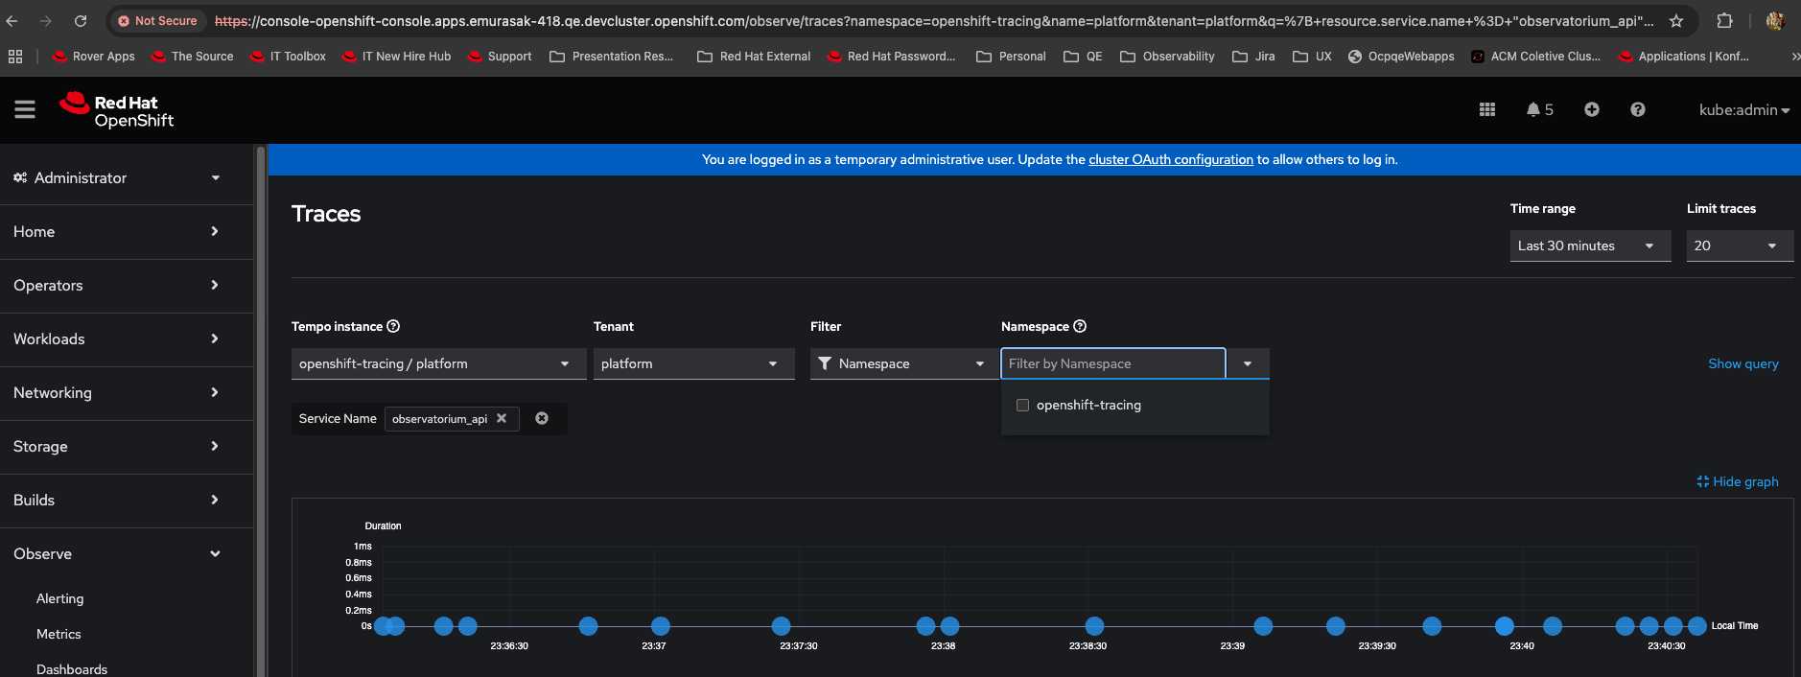The height and width of the screenshot is (677, 1801).
Task: Open the cluster OAuth configuration link
Action: (1170, 160)
